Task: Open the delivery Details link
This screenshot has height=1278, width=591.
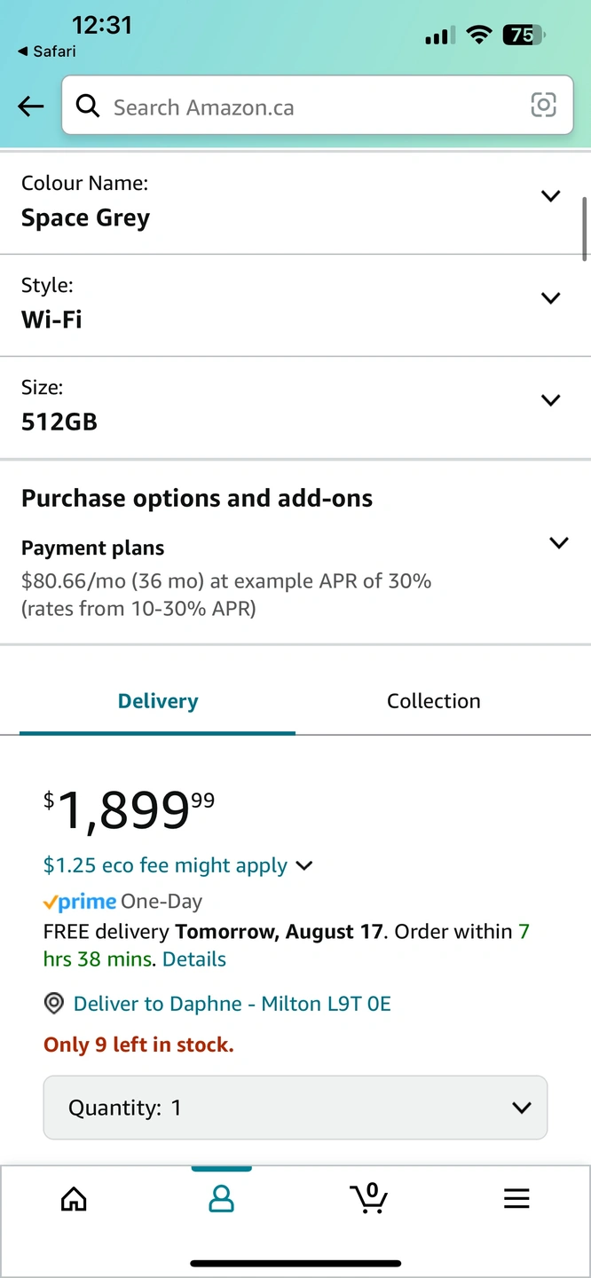Action: tap(194, 959)
